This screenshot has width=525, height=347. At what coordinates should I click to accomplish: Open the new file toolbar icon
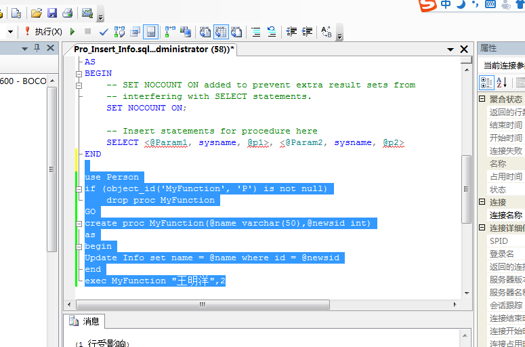pyautogui.click(x=16, y=13)
